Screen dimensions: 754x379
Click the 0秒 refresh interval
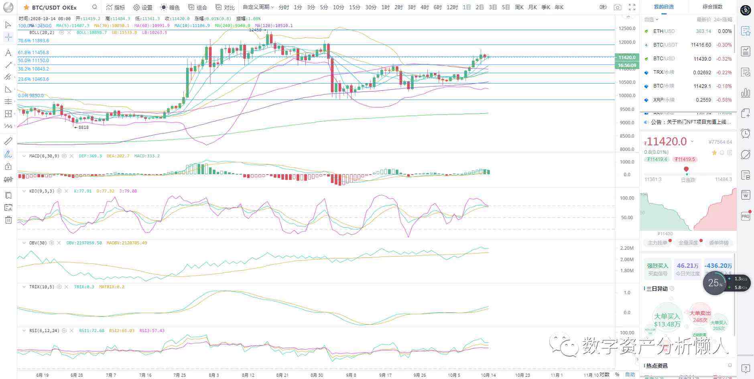click(x=603, y=7)
